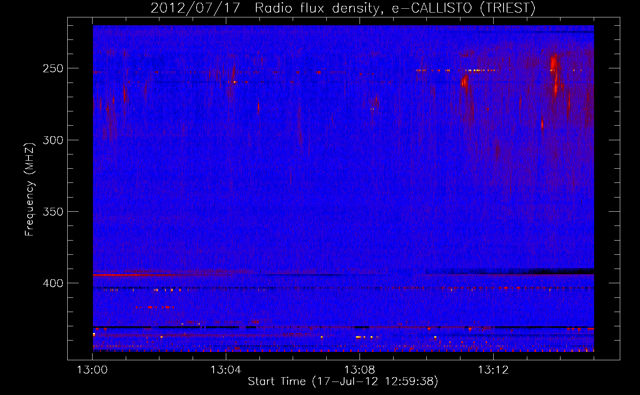Click the 350 frequency tick label
Viewport: 640px width, 395px height.
click(x=53, y=212)
